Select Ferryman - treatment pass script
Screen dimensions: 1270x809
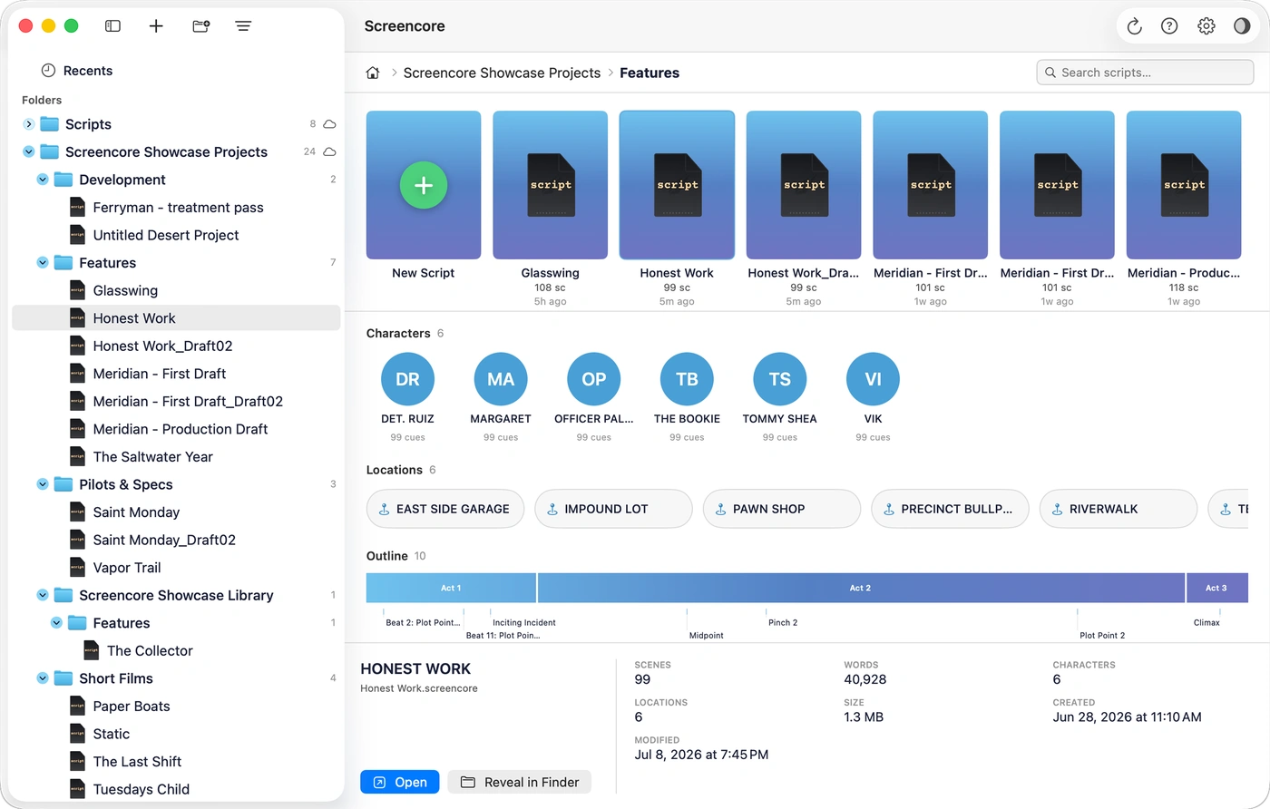pyautogui.click(x=177, y=208)
